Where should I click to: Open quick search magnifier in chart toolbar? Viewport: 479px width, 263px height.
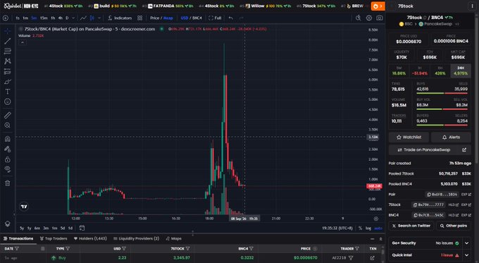(359, 18)
